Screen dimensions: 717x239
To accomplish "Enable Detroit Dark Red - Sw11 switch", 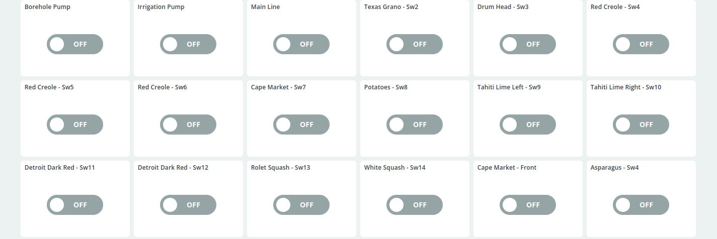I will tap(75, 205).
